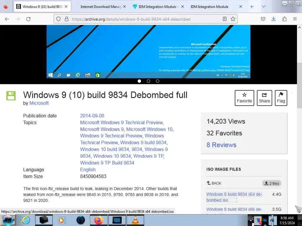Save page to Pocket icon
Image resolution: width=302 pixels, height=226 pixels.
point(263,19)
